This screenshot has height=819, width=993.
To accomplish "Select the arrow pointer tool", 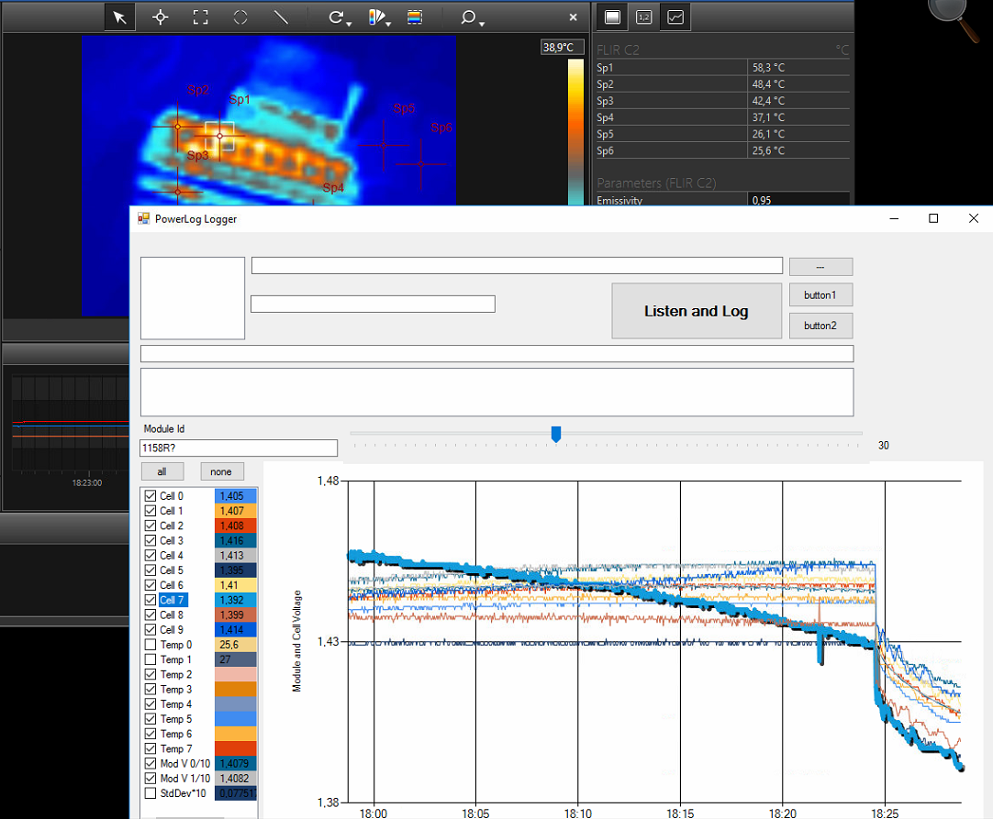I will (119, 17).
